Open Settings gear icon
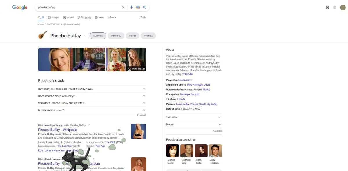The image size is (348, 171). (327, 8)
